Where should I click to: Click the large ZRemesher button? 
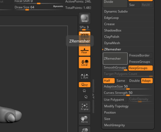tap(115, 59)
